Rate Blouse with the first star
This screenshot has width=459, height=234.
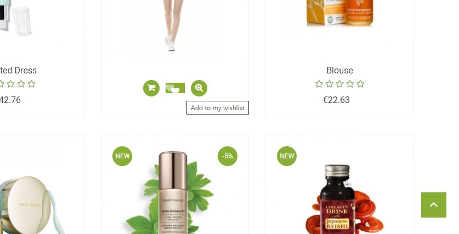pyautogui.click(x=319, y=84)
